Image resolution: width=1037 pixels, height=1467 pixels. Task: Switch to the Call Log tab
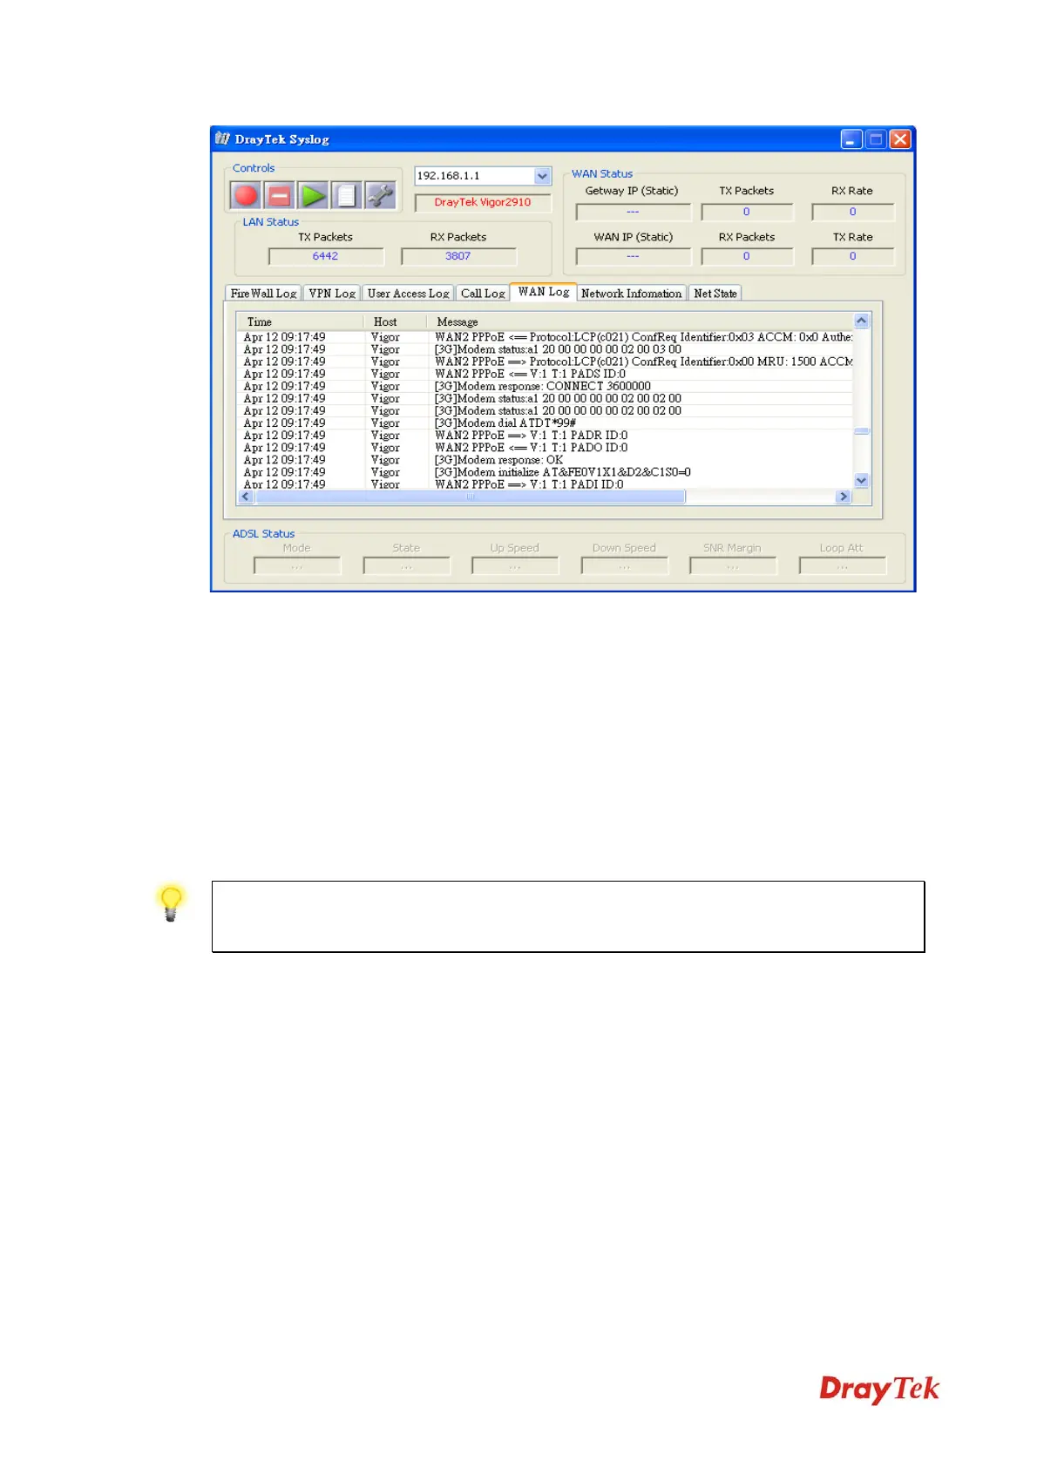tap(483, 294)
